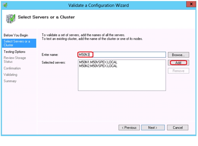Go to the Testing Options step
Viewport: 198px width, 146px height.
coord(15,52)
